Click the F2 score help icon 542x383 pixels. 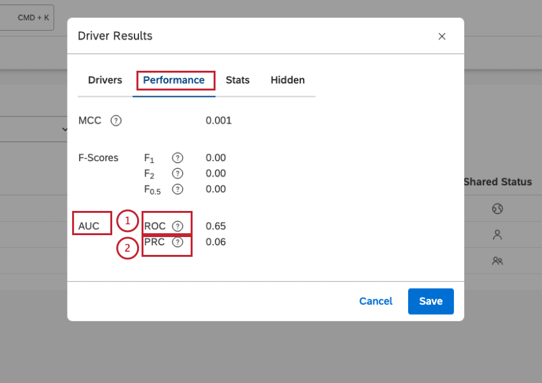click(178, 173)
